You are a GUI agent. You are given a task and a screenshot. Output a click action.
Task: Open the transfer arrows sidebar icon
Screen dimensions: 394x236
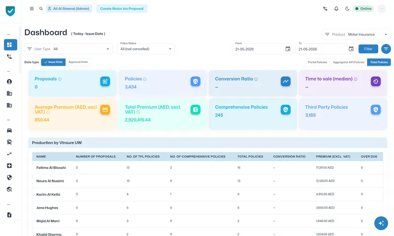(x=9, y=154)
